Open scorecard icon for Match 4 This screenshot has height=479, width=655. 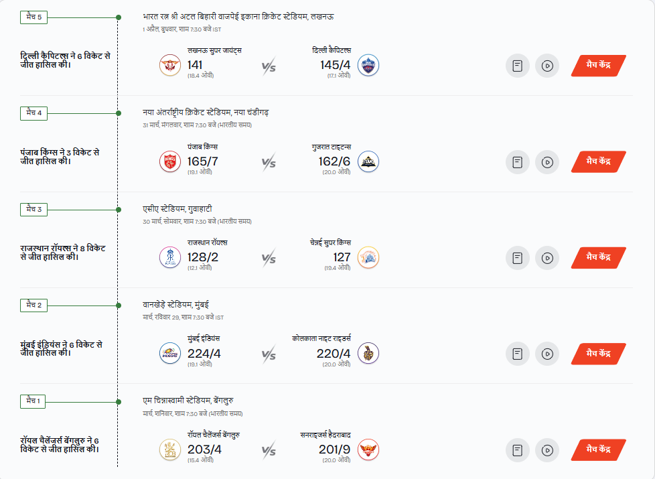pyautogui.click(x=517, y=161)
